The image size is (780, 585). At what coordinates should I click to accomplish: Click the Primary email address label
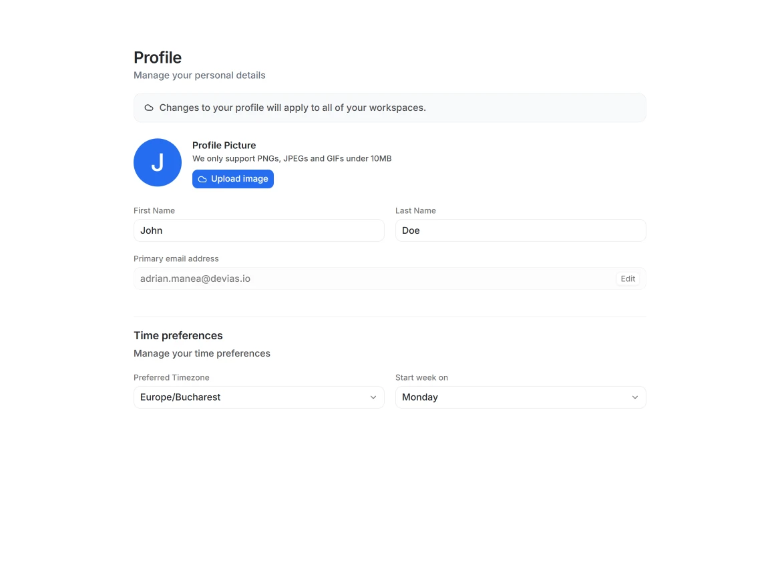tap(176, 258)
